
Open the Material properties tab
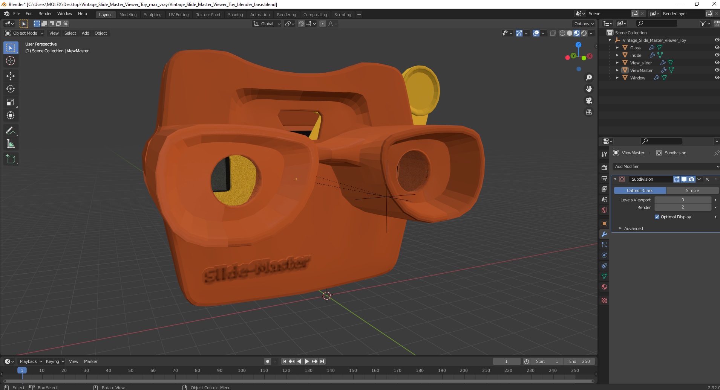(604, 287)
